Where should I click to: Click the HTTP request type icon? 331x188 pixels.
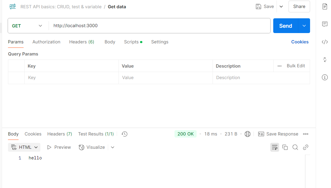click(x=13, y=6)
